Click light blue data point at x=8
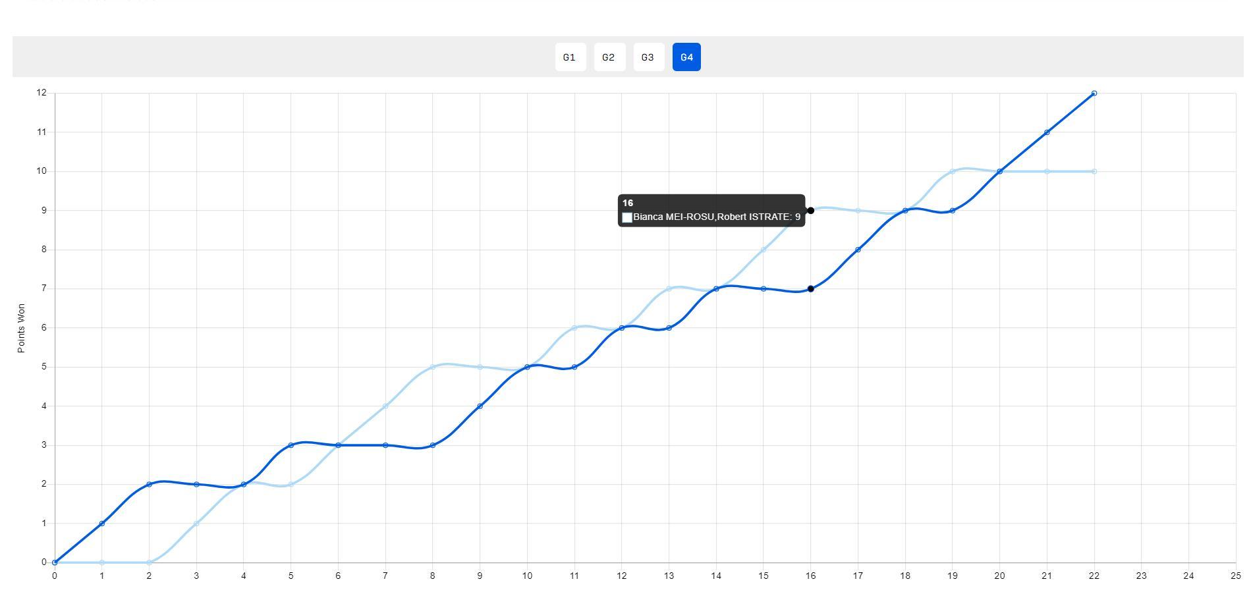 (433, 367)
